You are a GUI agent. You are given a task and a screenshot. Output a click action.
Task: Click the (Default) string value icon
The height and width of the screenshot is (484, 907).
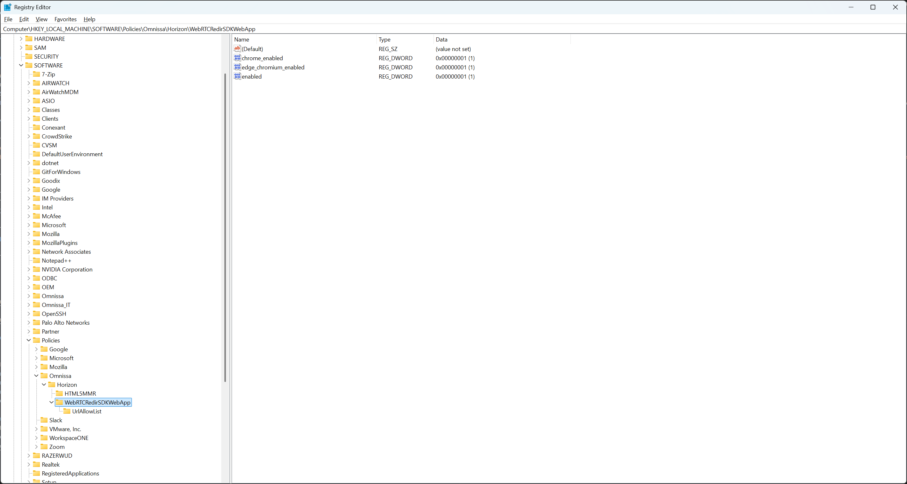237,48
